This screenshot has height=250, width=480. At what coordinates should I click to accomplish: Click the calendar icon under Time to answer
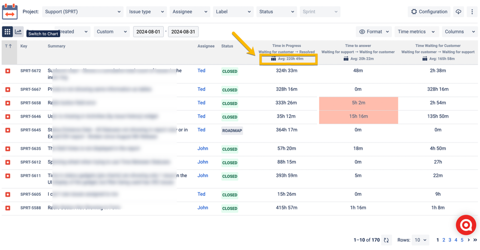click(346, 59)
